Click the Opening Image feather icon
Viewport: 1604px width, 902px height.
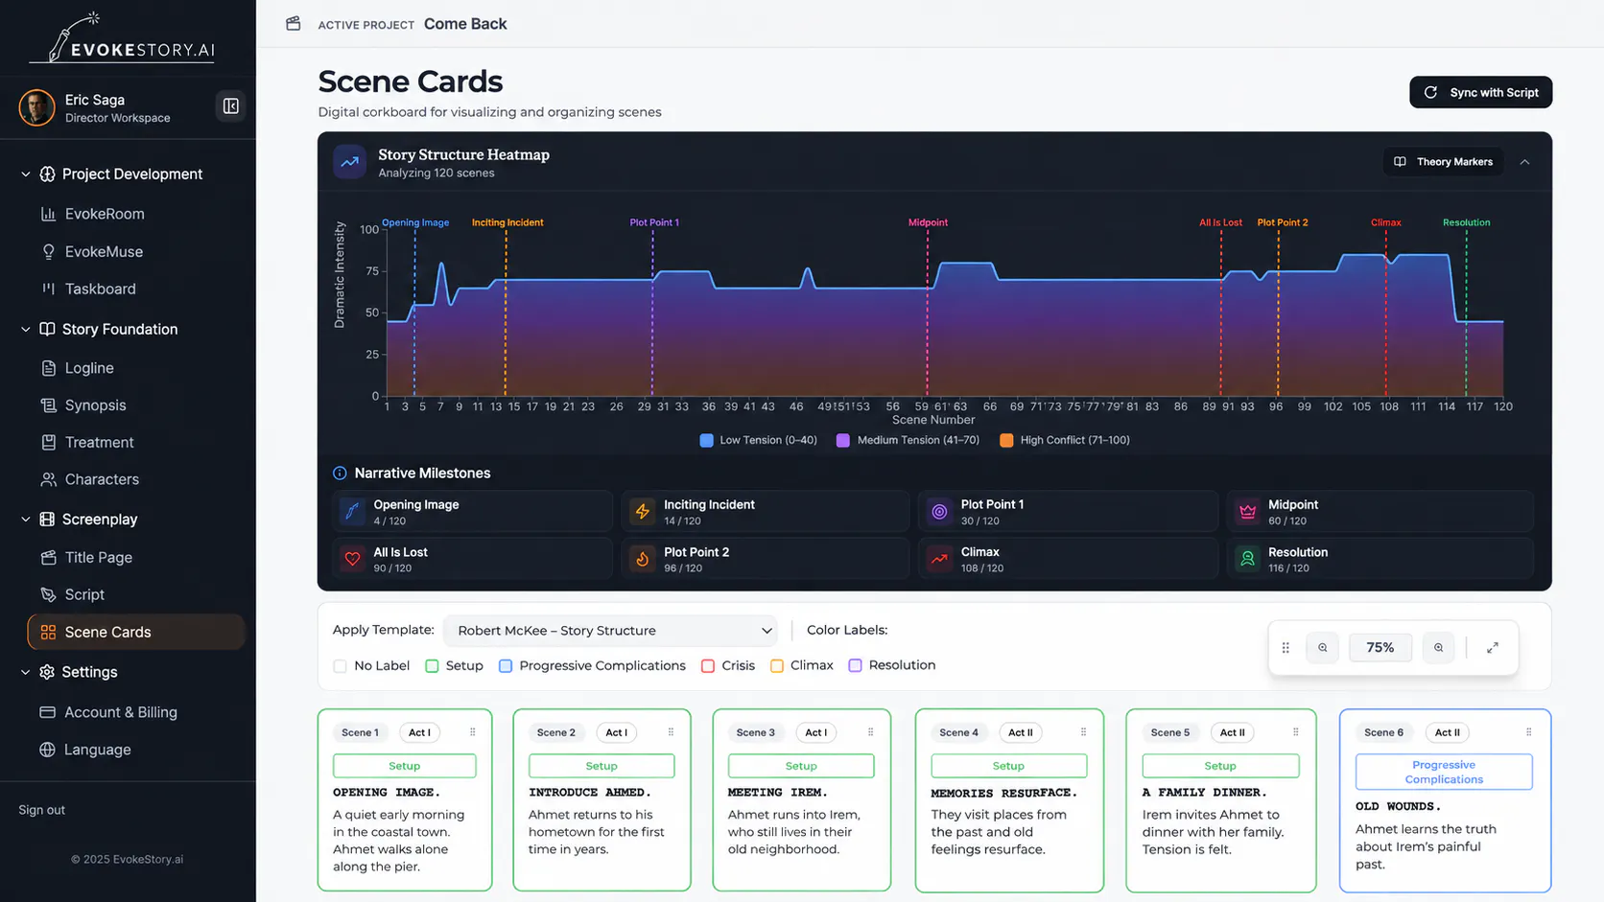coord(353,512)
